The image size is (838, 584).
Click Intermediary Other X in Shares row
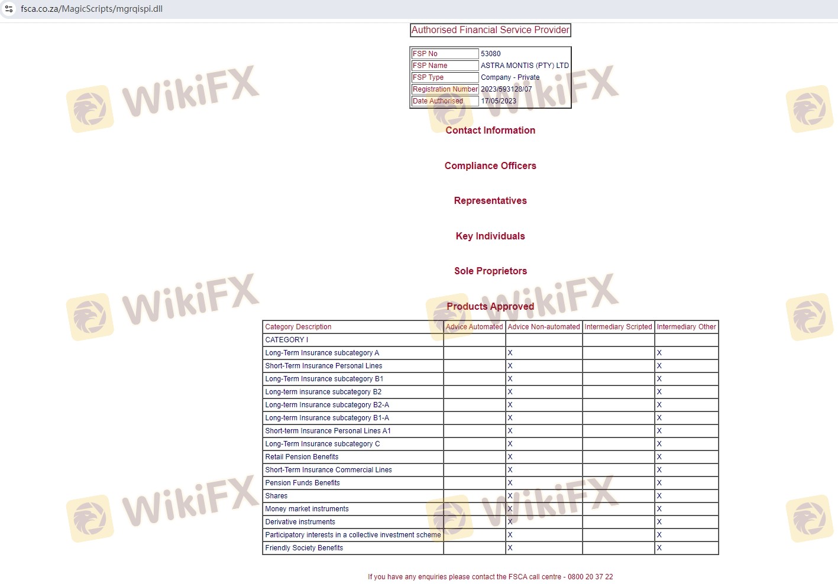click(x=659, y=496)
